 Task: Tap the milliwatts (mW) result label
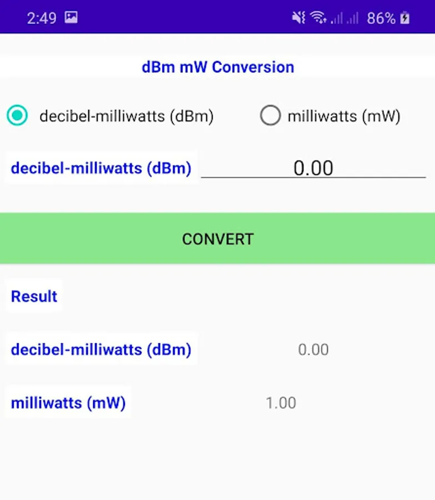68,403
